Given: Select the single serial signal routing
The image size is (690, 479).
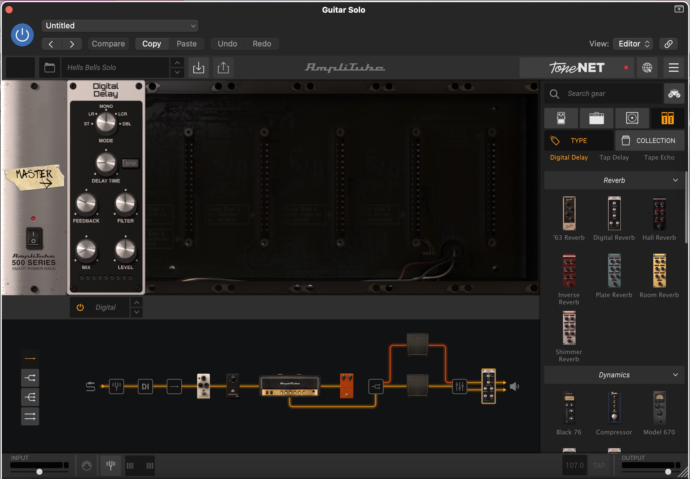Looking at the screenshot, I should [30, 359].
